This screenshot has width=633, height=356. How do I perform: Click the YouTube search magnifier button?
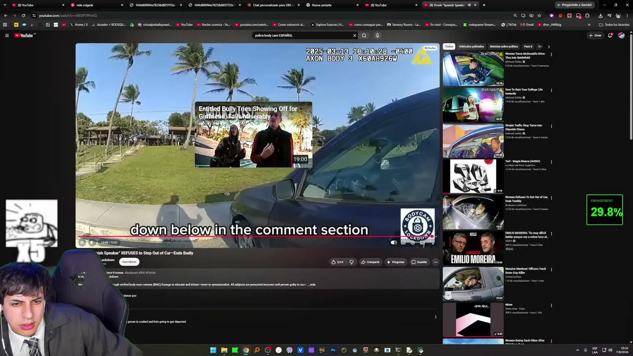coord(364,36)
